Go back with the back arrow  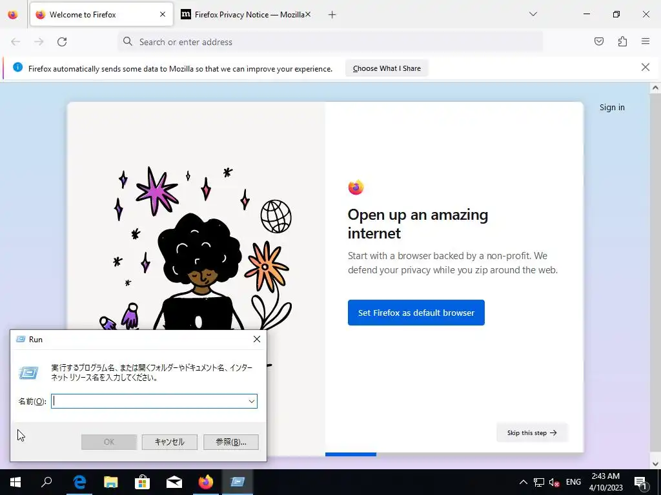tap(15, 42)
